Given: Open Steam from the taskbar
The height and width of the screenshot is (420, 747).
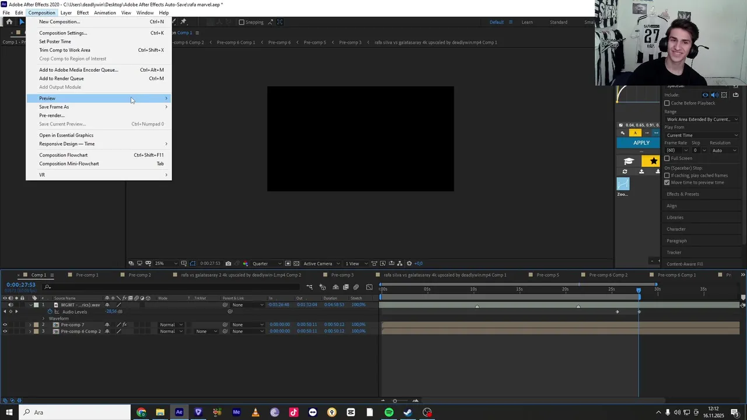Looking at the screenshot, I should (x=408, y=412).
